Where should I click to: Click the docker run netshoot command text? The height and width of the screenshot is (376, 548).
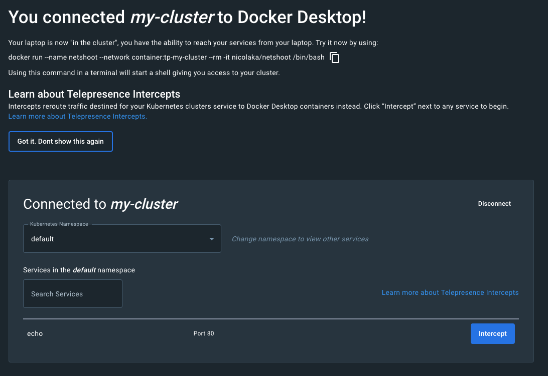[x=166, y=58]
